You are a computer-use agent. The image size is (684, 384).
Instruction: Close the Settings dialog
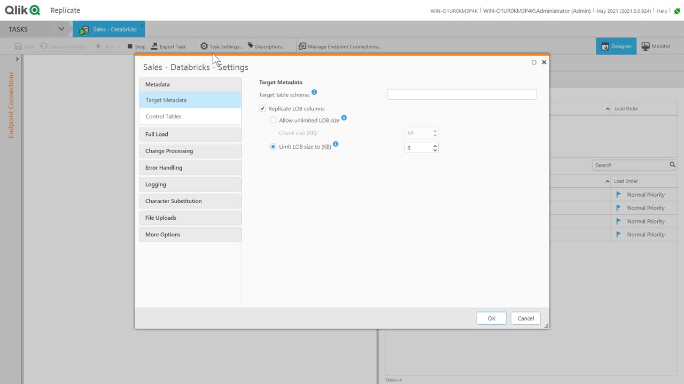pyautogui.click(x=544, y=62)
